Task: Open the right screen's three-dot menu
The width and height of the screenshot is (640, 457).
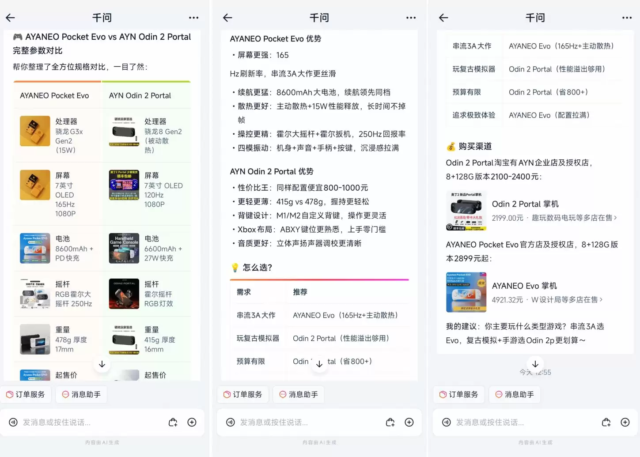Action: point(627,18)
